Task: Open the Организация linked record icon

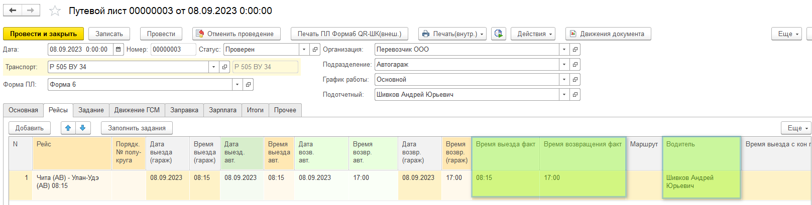Action: click(575, 50)
